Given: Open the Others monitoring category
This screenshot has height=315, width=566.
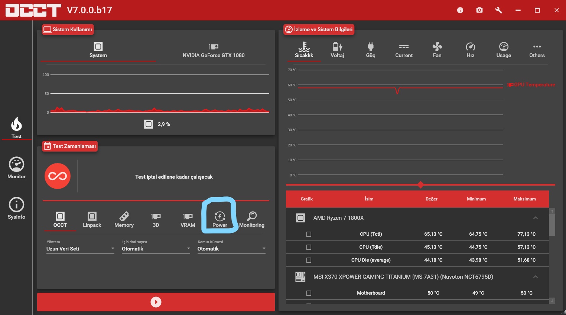Looking at the screenshot, I should point(537,50).
